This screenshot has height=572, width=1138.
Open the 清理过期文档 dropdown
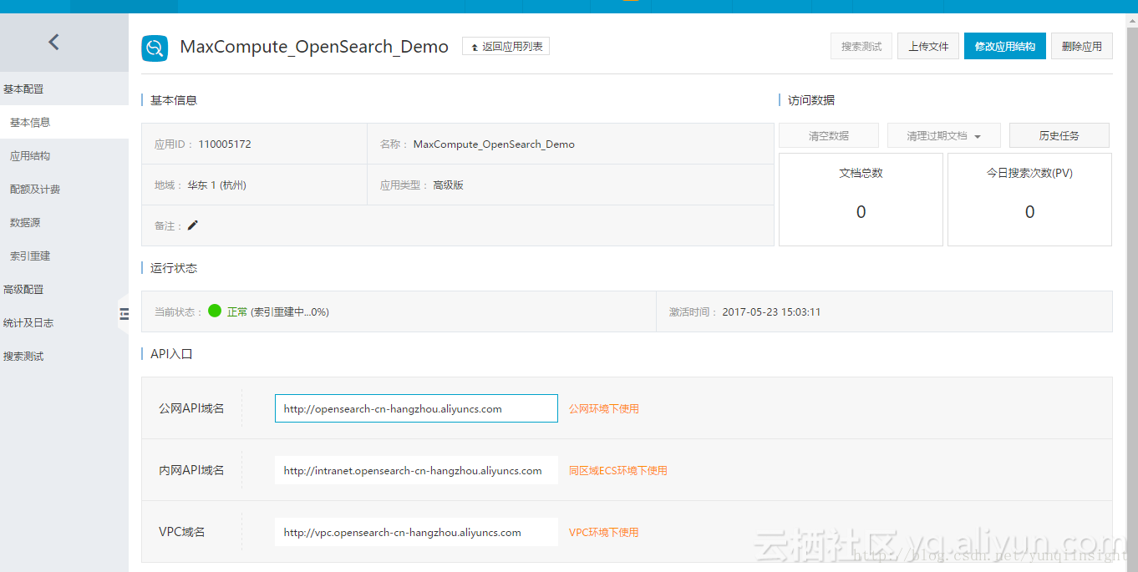(943, 135)
